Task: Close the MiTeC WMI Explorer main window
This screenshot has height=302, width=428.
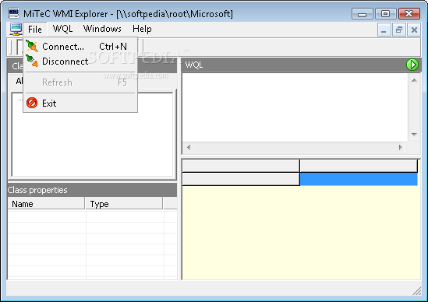Action: coord(409,14)
